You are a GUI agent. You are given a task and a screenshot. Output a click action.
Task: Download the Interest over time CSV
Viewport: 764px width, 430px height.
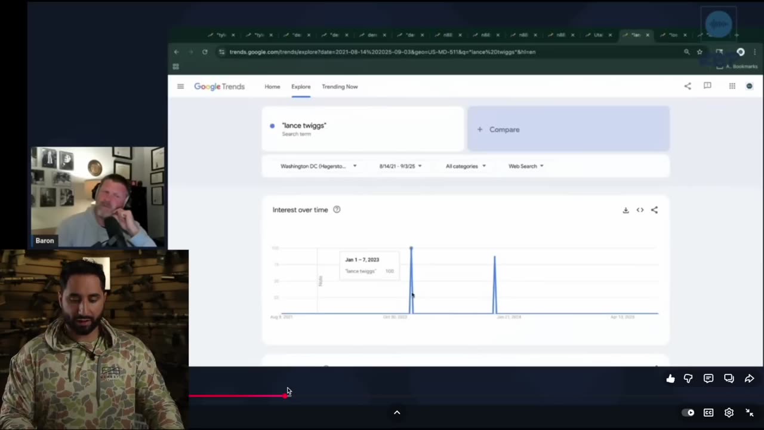point(626,210)
